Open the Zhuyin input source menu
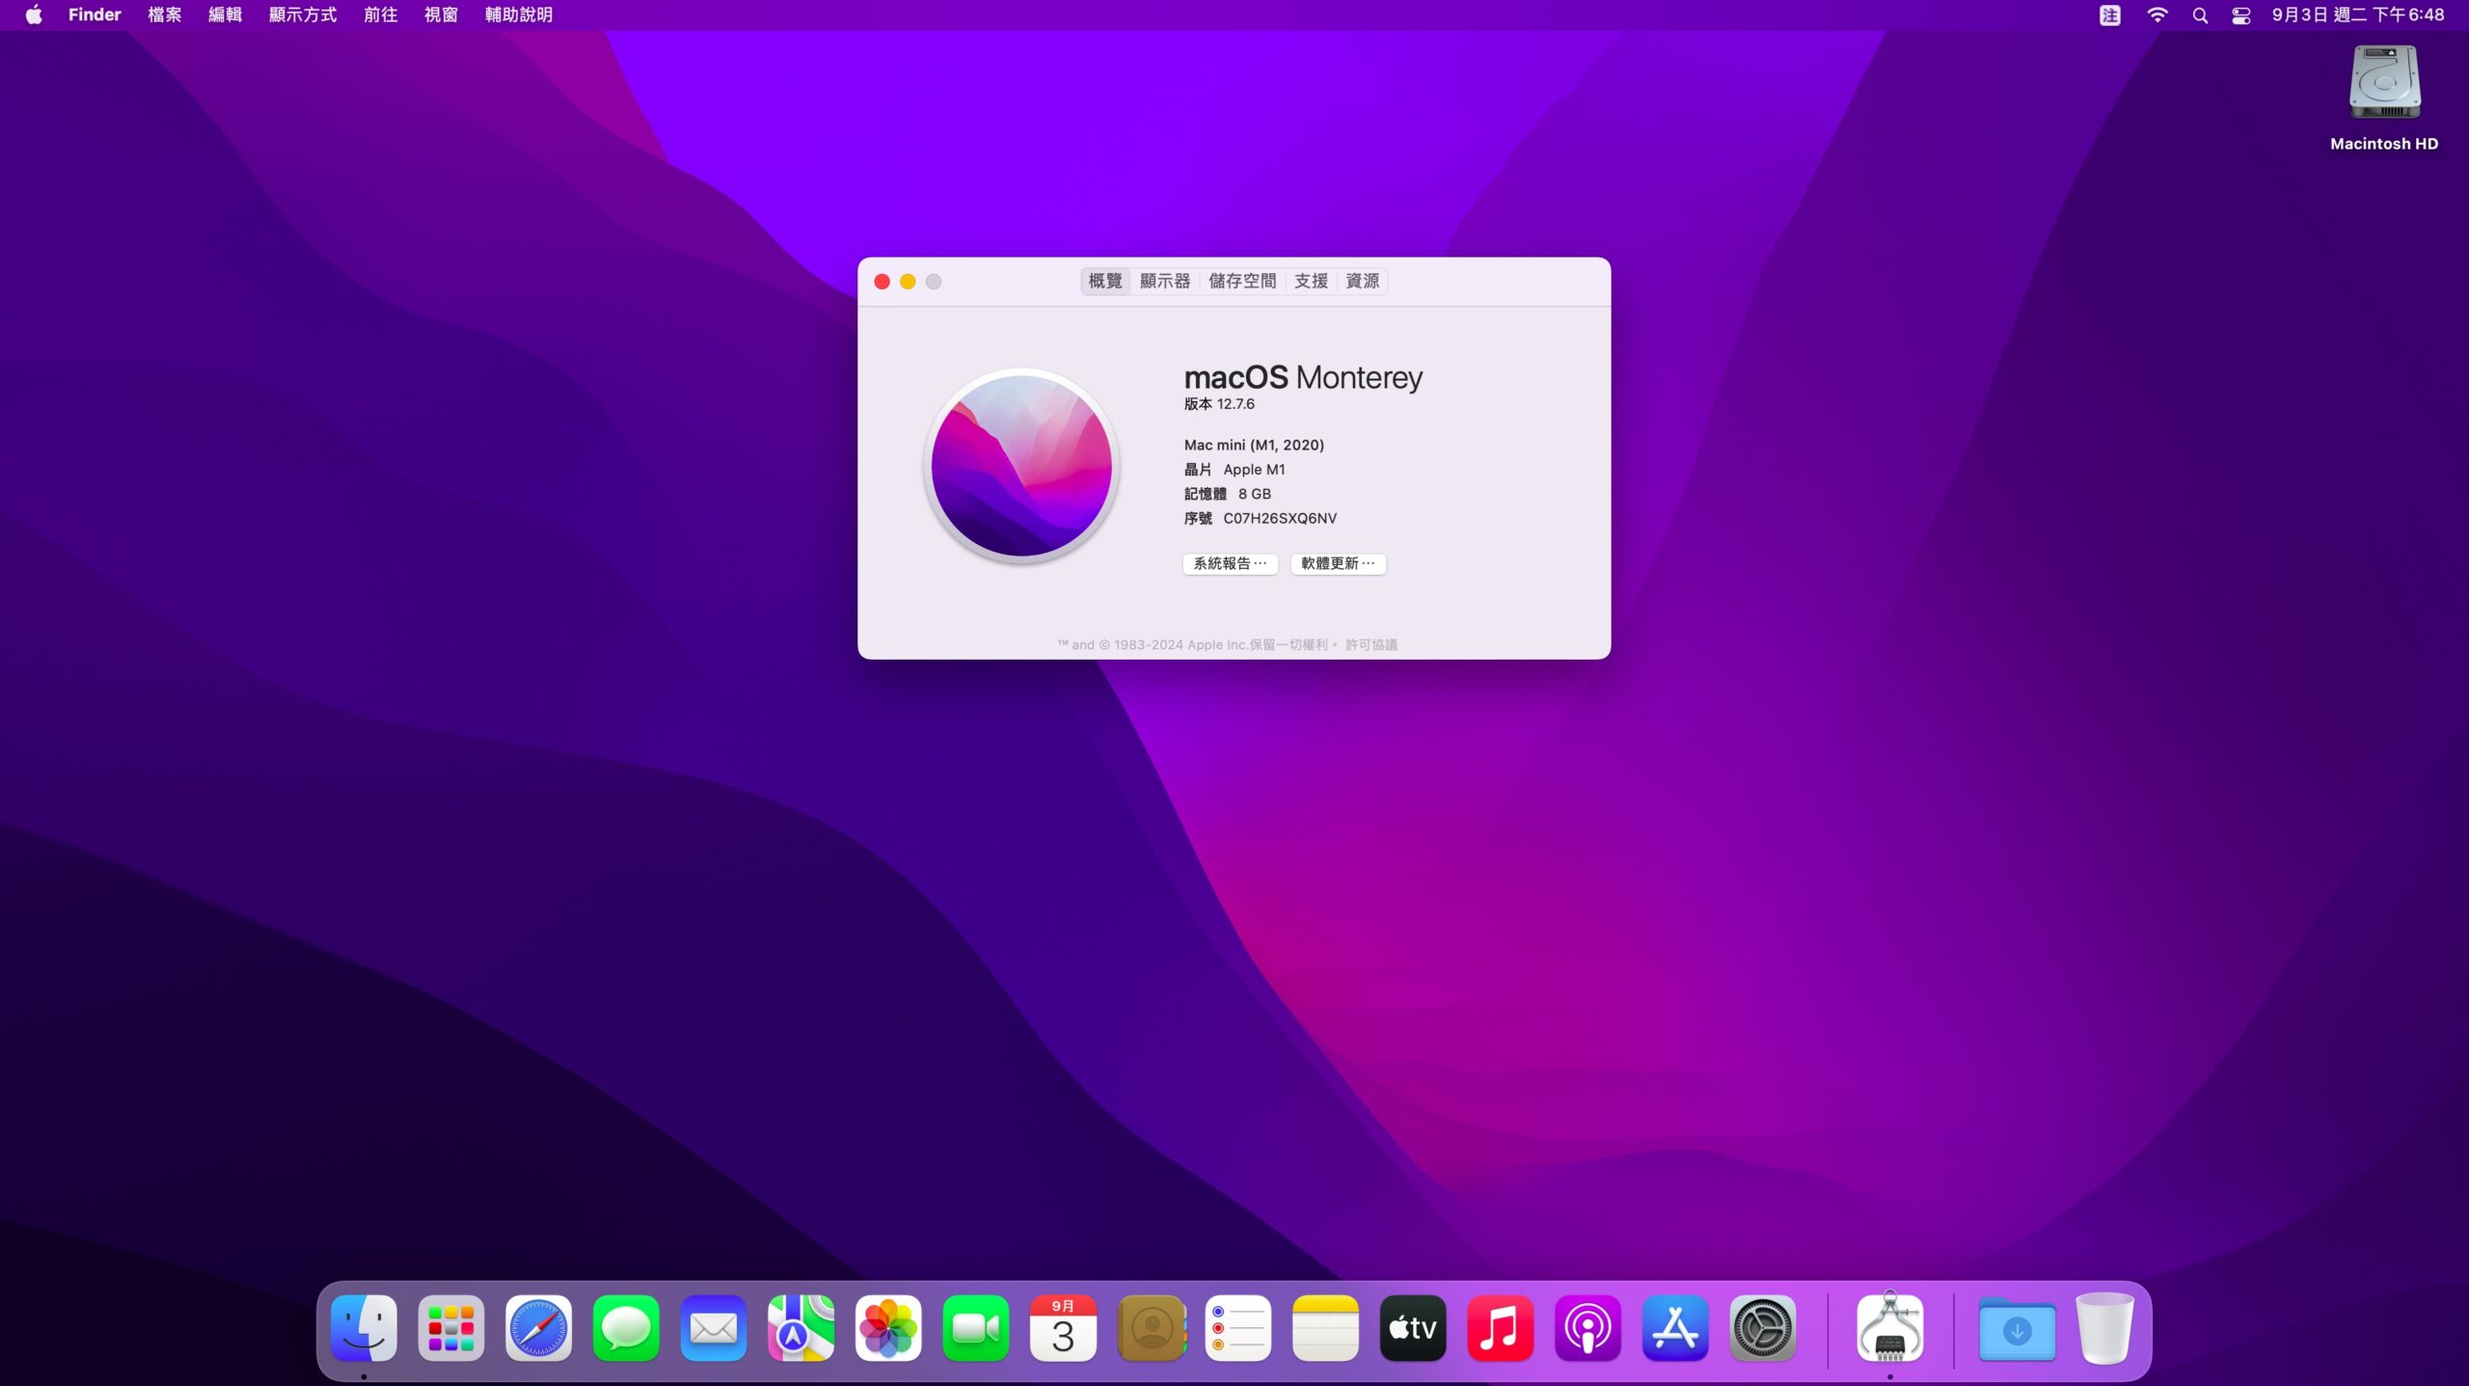 tap(2110, 15)
